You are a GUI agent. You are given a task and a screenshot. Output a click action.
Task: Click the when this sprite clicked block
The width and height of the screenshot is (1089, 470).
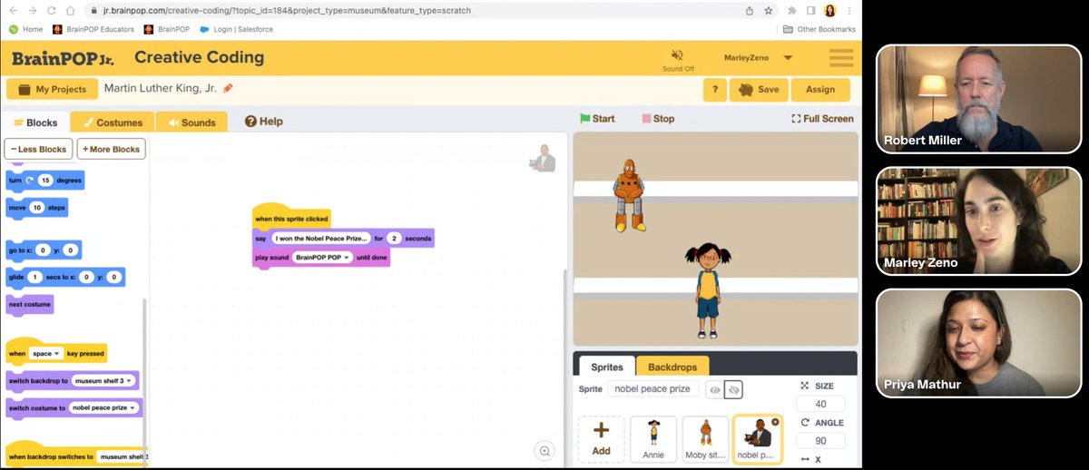(291, 216)
